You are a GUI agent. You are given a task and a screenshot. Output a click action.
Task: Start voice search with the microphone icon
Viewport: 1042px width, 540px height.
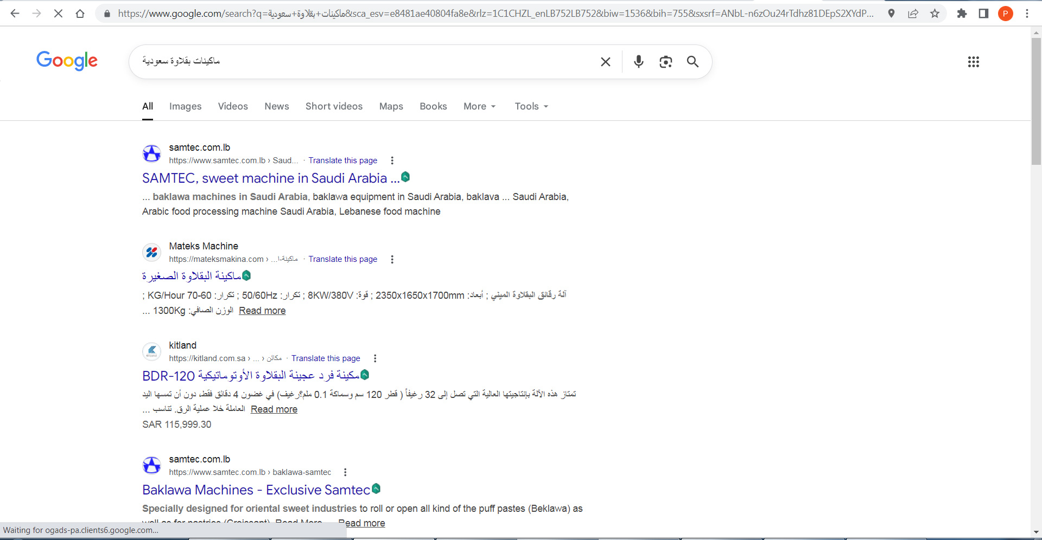(x=639, y=61)
